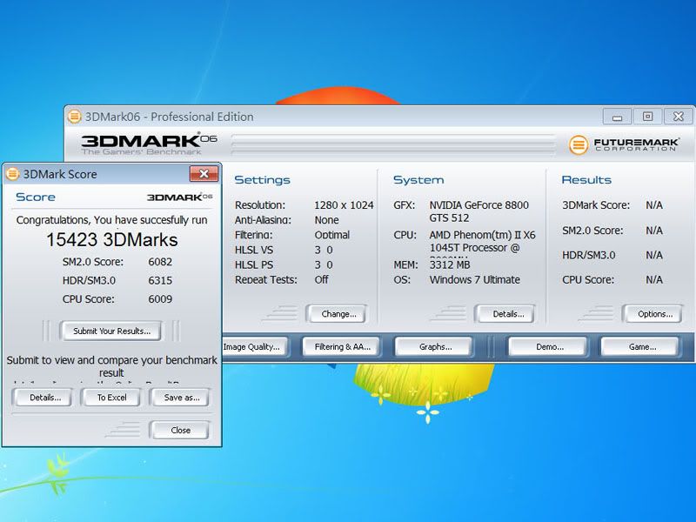This screenshot has height=522, width=696.
Task: Click the Resolution value 1280 x 1024
Action: pyautogui.click(x=344, y=205)
